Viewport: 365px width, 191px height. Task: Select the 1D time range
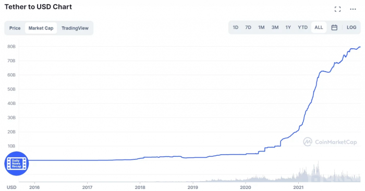(x=236, y=28)
